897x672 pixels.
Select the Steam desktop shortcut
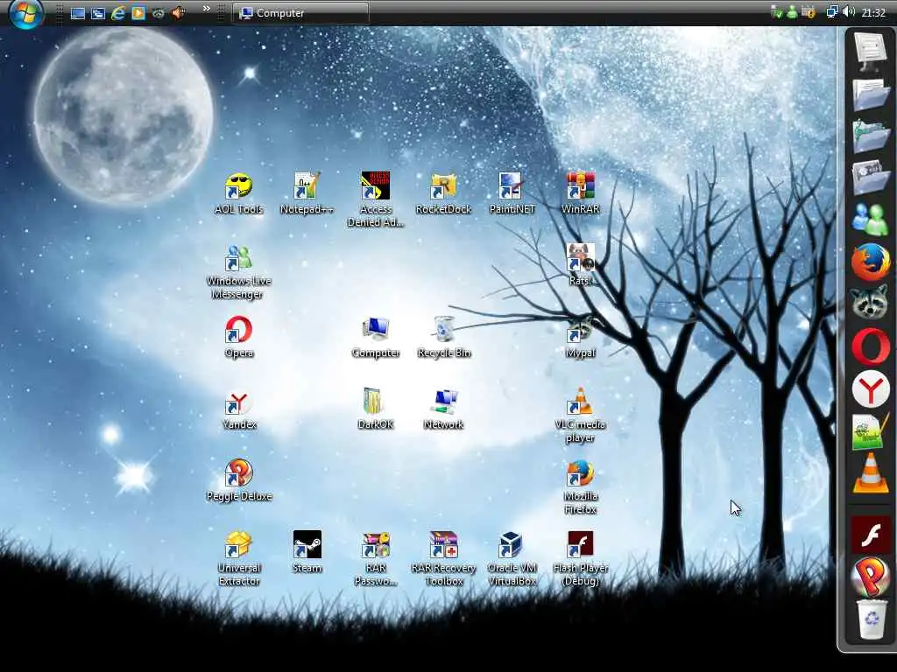tap(307, 553)
